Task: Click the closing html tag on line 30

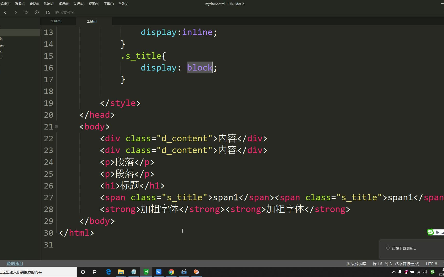Action: (77, 233)
